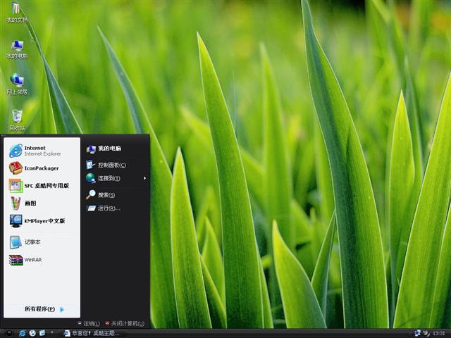Click the round Start button
The image size is (451, 338).
pos(8,333)
